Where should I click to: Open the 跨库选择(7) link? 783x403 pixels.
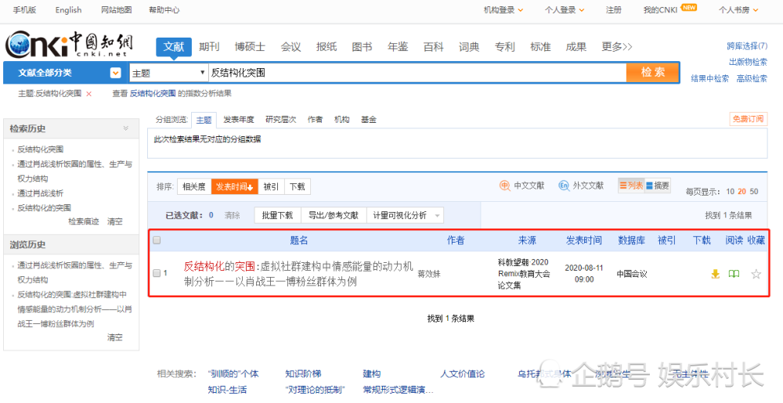coord(747,46)
